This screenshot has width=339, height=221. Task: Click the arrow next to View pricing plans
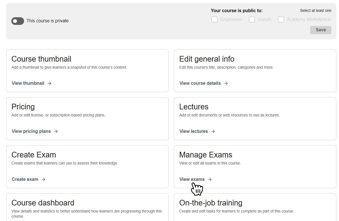[56, 131]
